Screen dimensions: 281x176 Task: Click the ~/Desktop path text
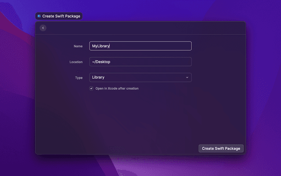pyautogui.click(x=101, y=62)
